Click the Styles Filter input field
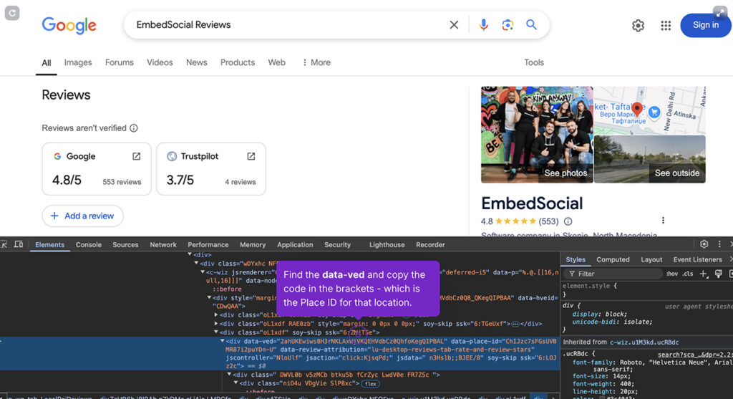The width and height of the screenshot is (733, 399). point(613,274)
